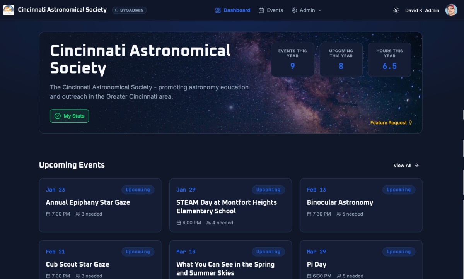Select the Events This Year stat card
464x279 pixels.
point(292,60)
